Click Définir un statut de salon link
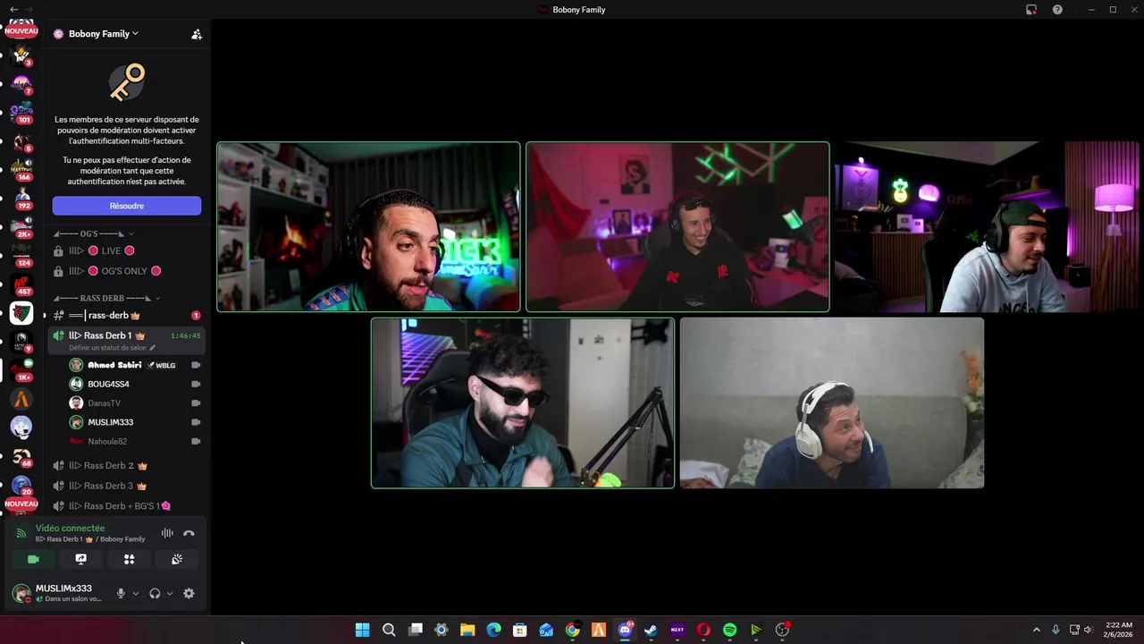The height and width of the screenshot is (644, 1144). pyautogui.click(x=112, y=347)
